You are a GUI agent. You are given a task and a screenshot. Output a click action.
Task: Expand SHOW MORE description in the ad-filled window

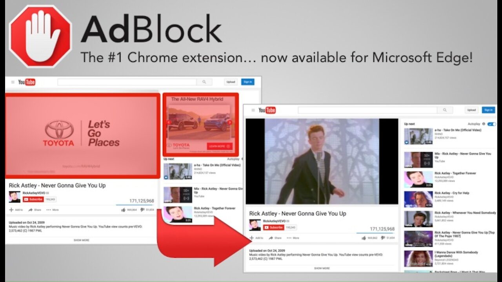tap(81, 240)
